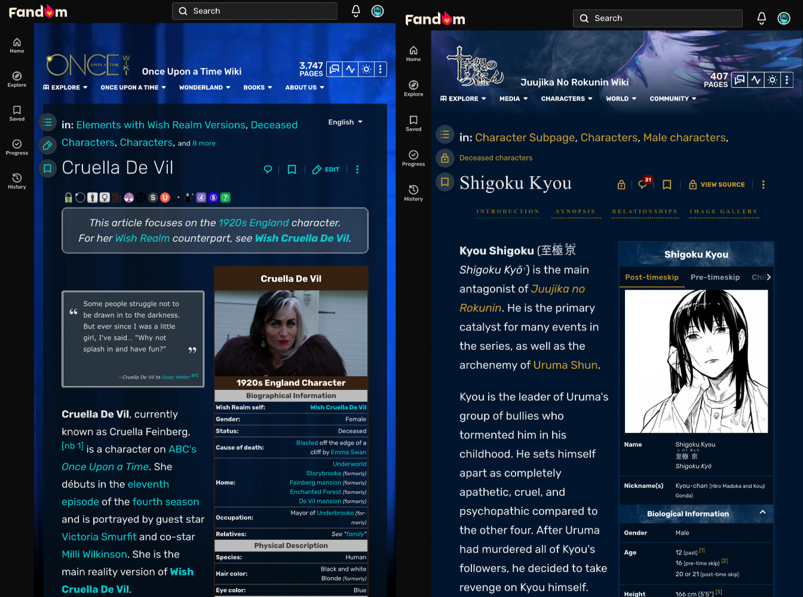
Task: Switch to the SYNOPSIS tab
Action: 576,212
